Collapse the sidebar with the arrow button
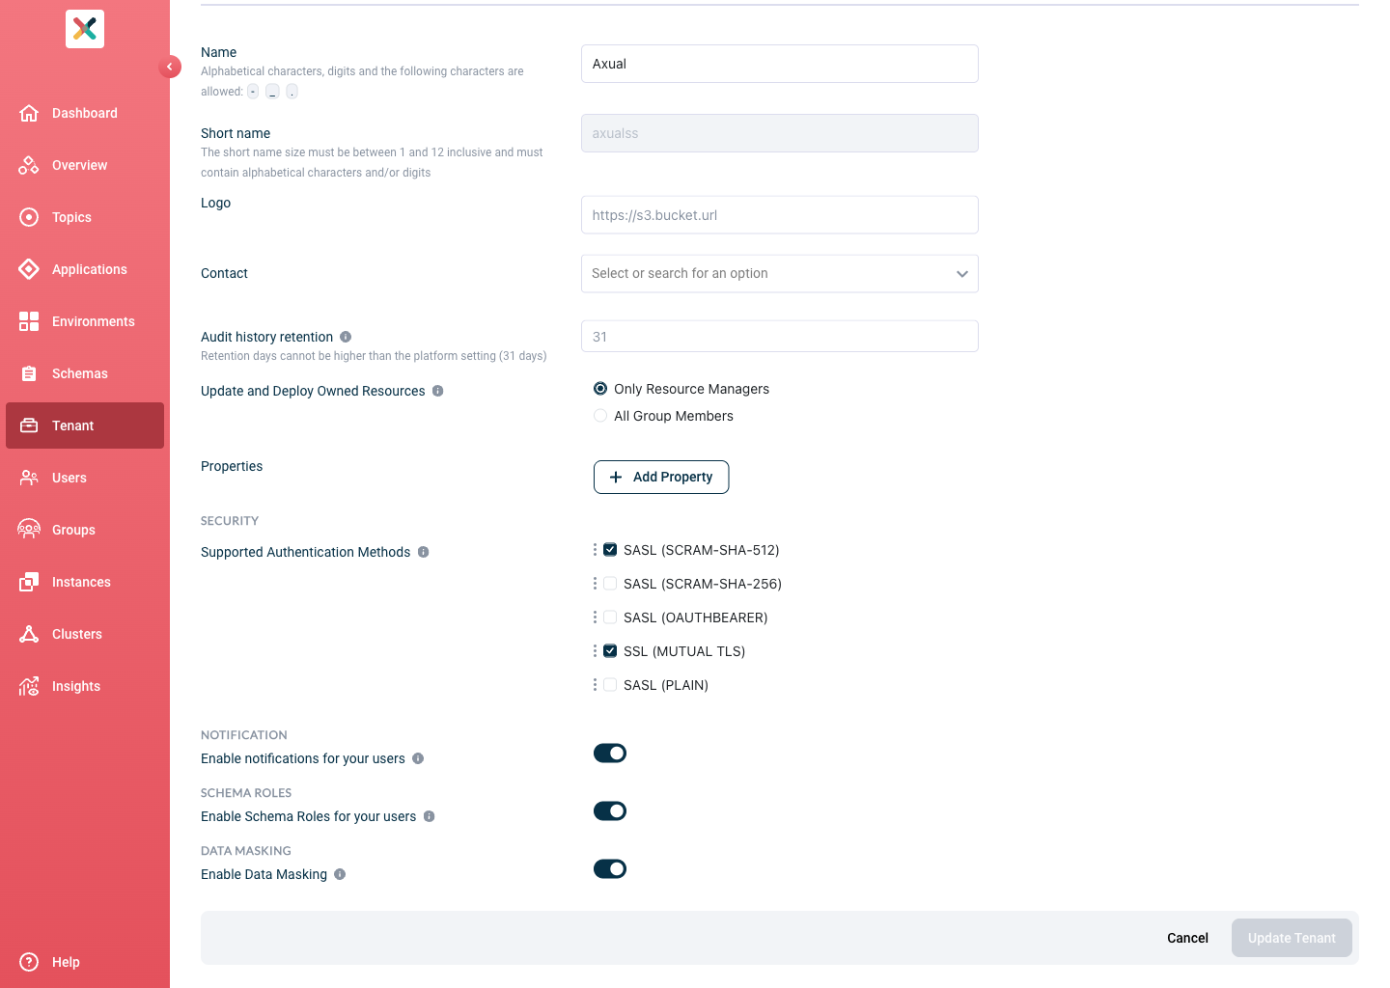Image resolution: width=1390 pixels, height=988 pixels. coord(170,67)
